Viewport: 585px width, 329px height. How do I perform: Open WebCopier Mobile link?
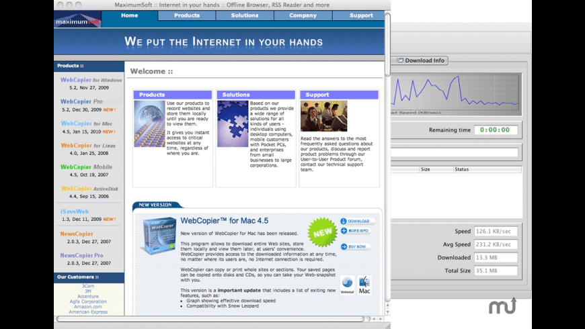click(x=86, y=167)
